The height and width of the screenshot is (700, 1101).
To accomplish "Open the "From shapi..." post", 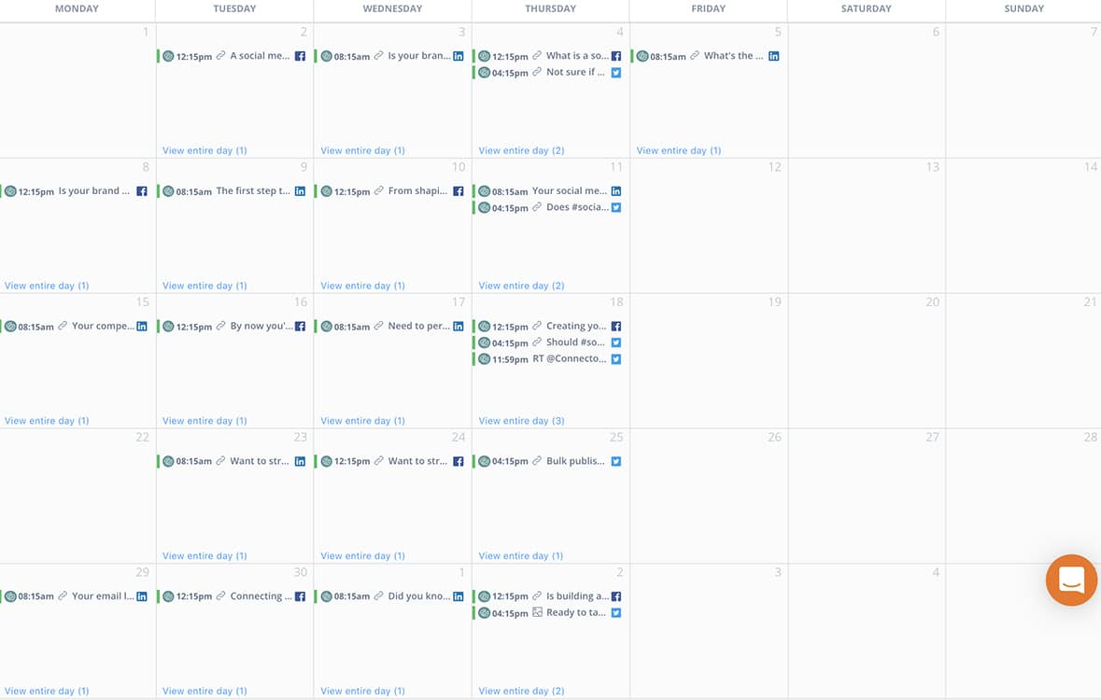I will (x=390, y=191).
